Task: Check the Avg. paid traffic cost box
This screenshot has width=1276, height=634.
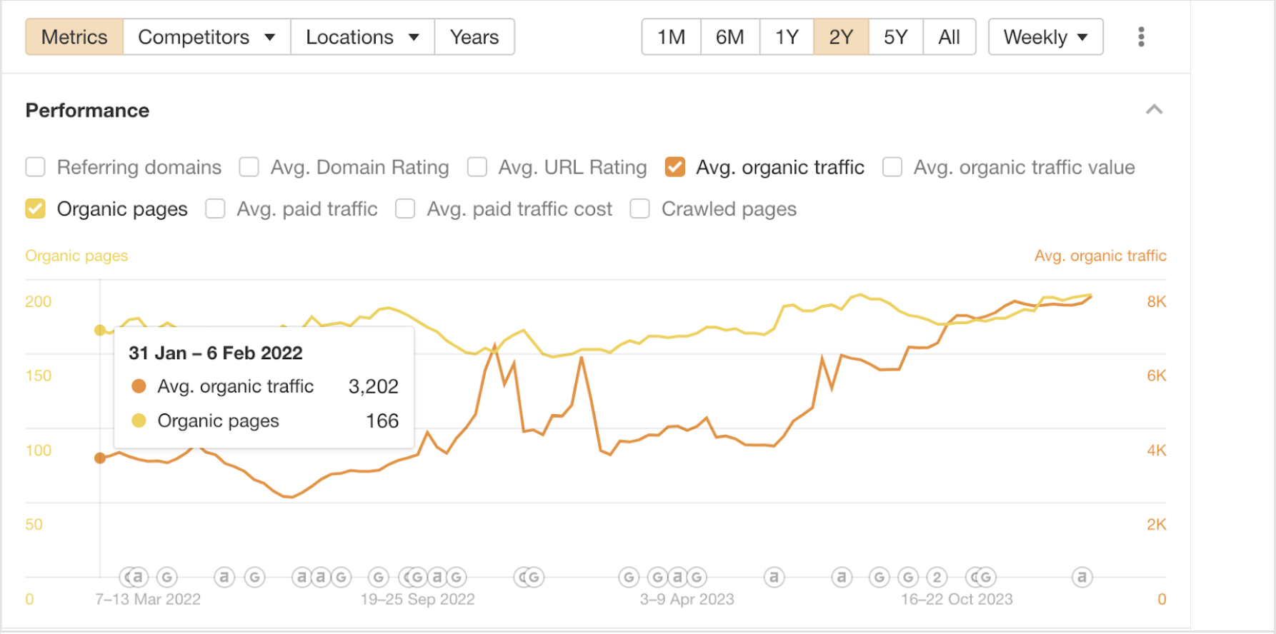Action: coord(405,208)
